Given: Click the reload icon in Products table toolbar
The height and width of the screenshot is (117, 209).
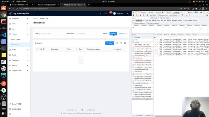Looking at the screenshot, I should (117, 43).
